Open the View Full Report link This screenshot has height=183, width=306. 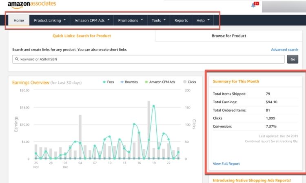point(226,164)
